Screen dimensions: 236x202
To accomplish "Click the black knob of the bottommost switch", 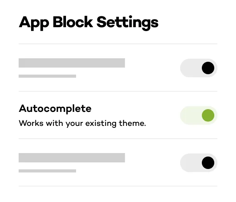I will 208,163.
